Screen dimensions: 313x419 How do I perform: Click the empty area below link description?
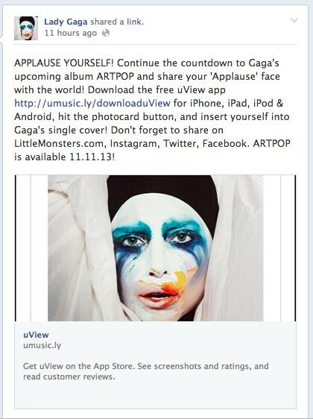pos(155,395)
